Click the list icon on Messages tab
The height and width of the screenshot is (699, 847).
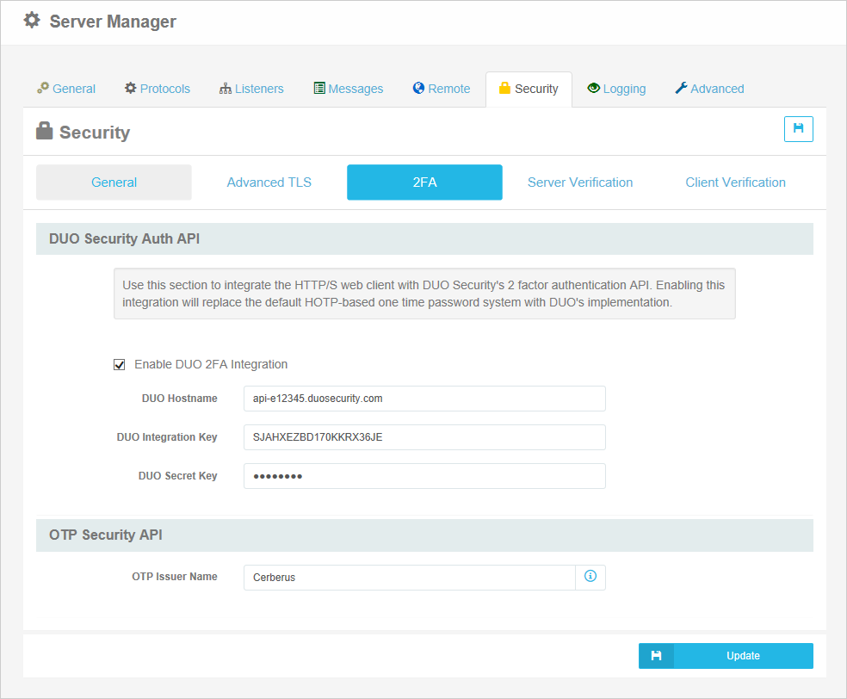tap(319, 88)
